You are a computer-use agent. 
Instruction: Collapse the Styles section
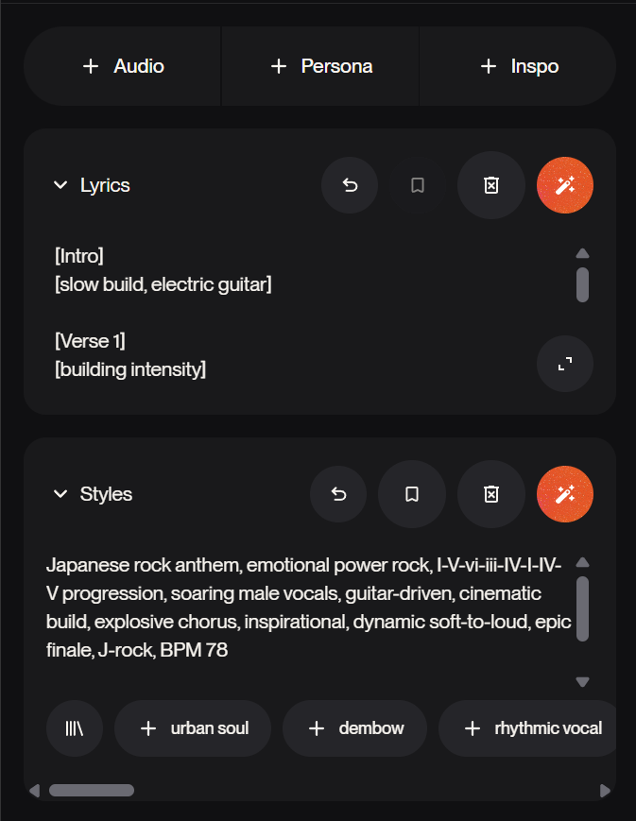pyautogui.click(x=61, y=494)
